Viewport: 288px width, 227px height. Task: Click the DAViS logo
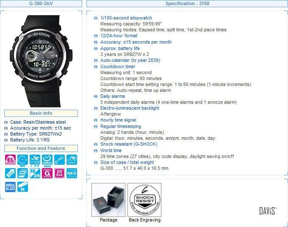point(268,211)
